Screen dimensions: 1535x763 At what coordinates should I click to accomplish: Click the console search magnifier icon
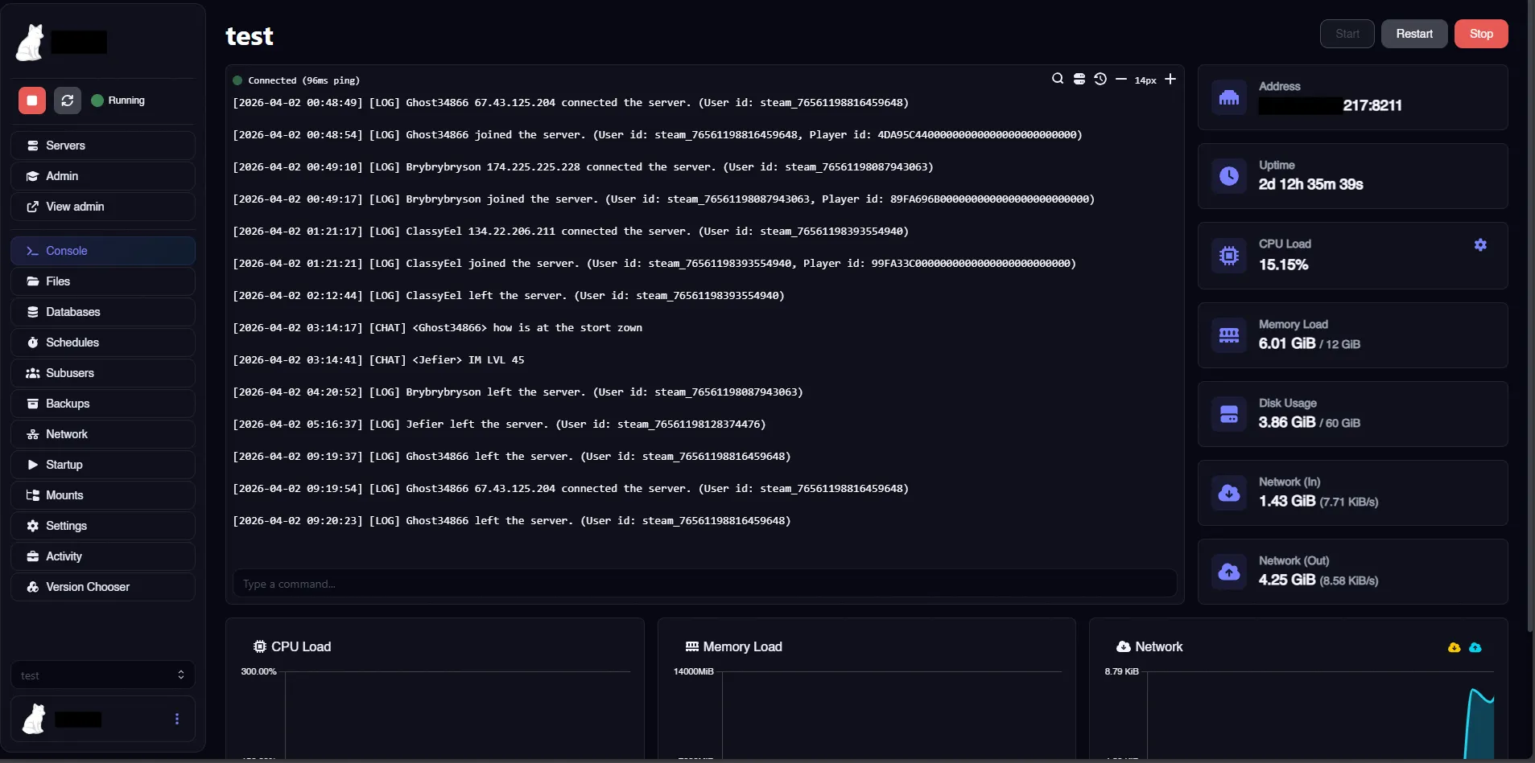[1058, 79]
